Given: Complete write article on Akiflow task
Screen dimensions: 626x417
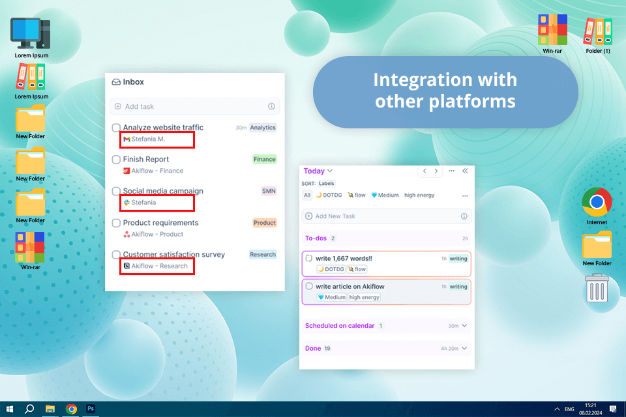Looking at the screenshot, I should point(309,286).
